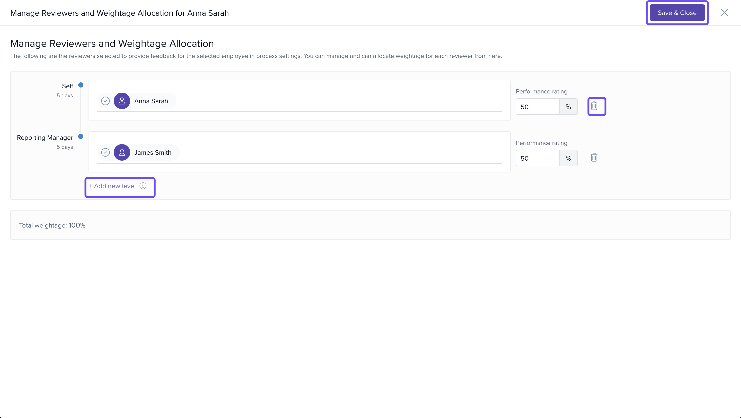Delete the Self reviewer row

(594, 106)
